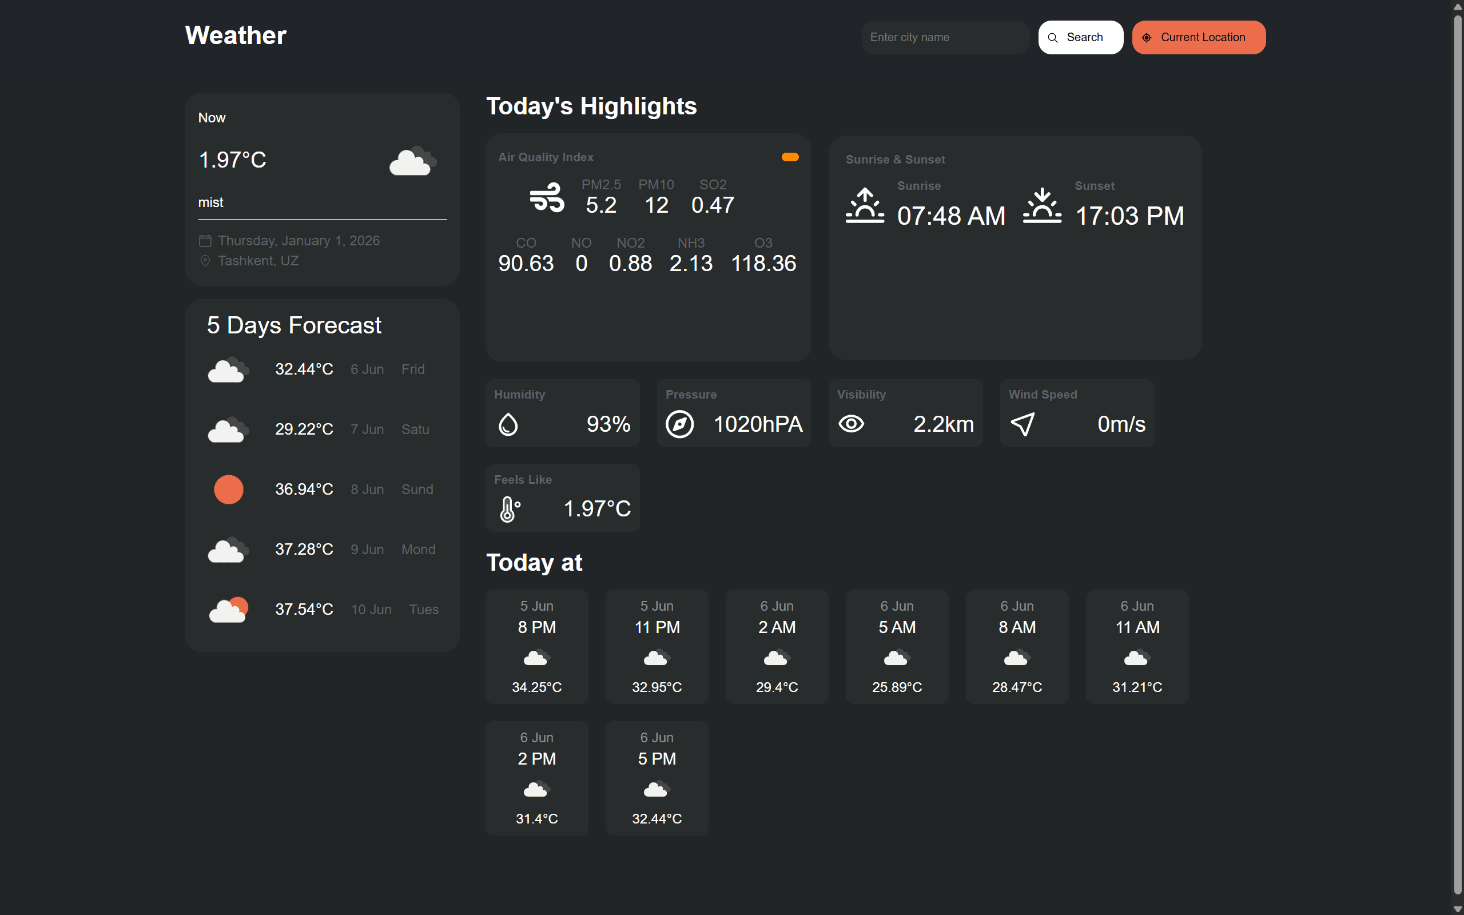
Task: Click the location pin beside Tashkent, UZ
Action: (205, 261)
